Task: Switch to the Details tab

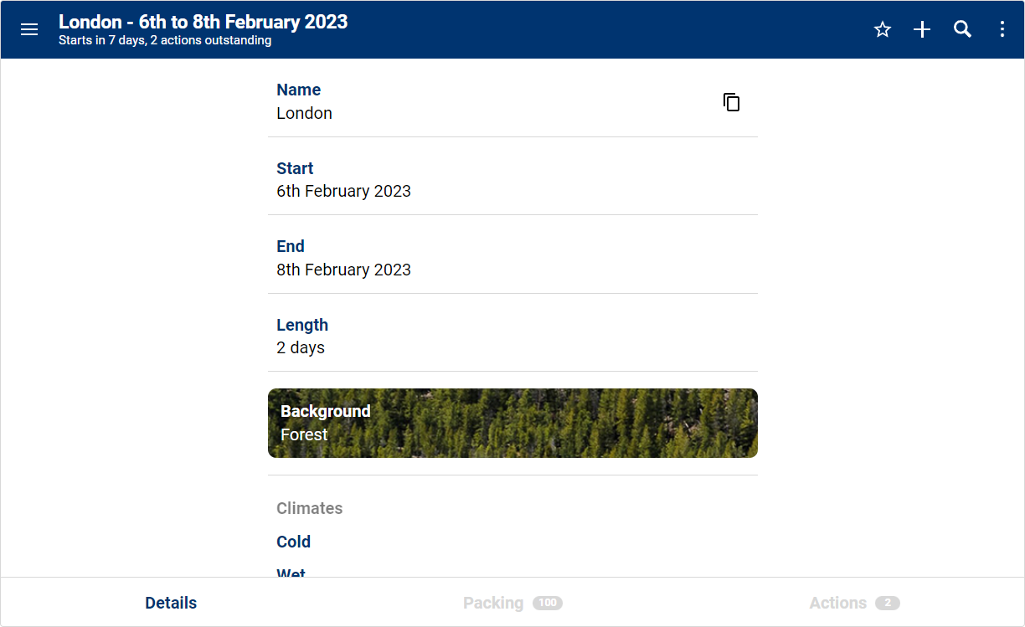Action: pyautogui.click(x=171, y=603)
